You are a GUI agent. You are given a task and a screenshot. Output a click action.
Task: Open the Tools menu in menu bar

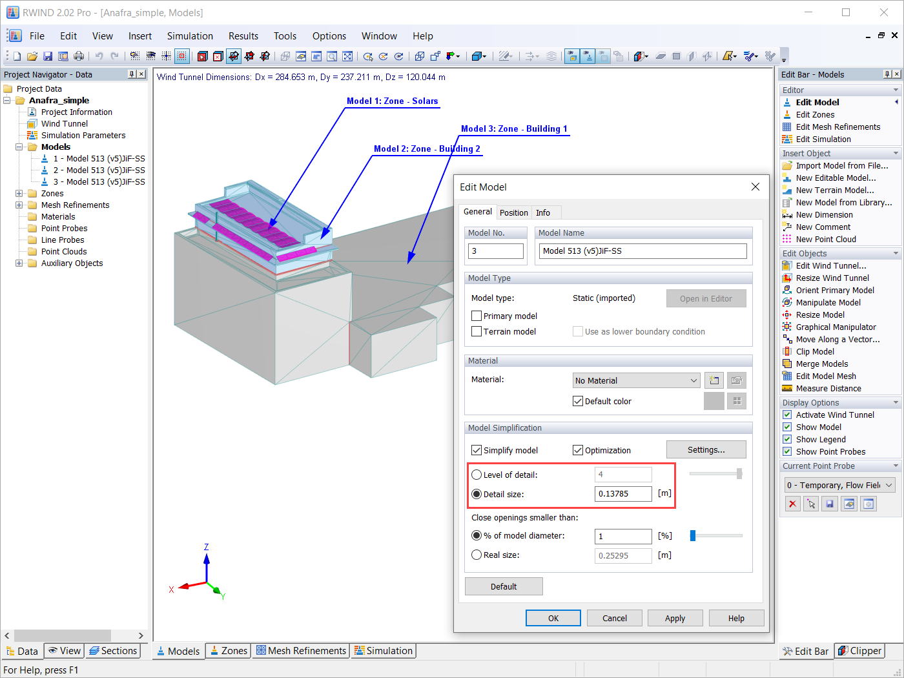click(x=285, y=36)
